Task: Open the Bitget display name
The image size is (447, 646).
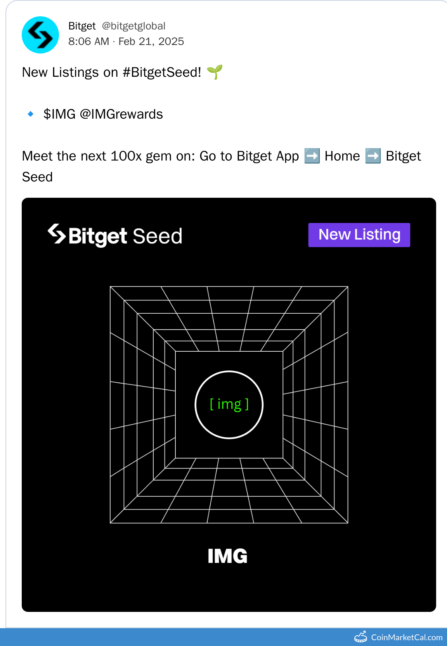Action: 82,26
